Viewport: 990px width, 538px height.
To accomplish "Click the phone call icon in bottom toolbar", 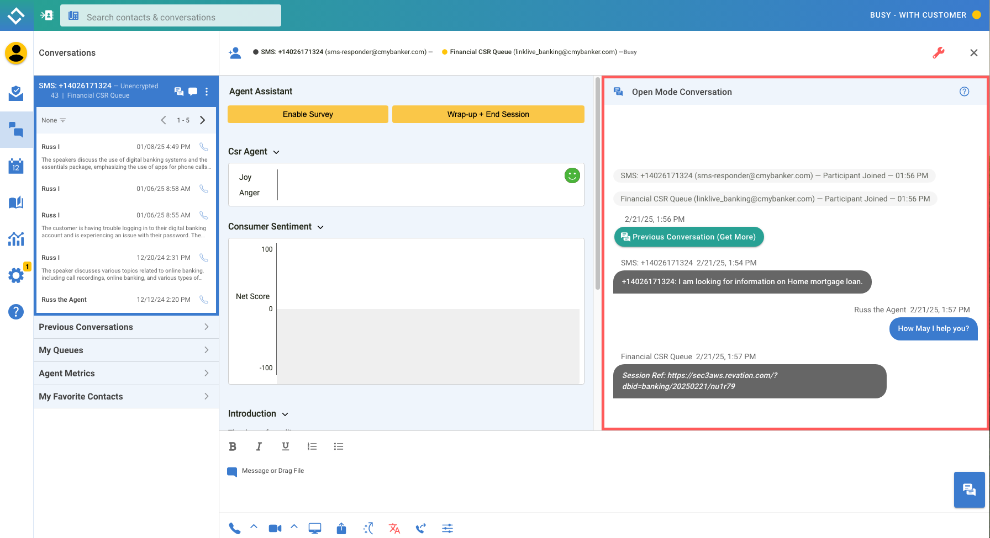I will coord(234,528).
